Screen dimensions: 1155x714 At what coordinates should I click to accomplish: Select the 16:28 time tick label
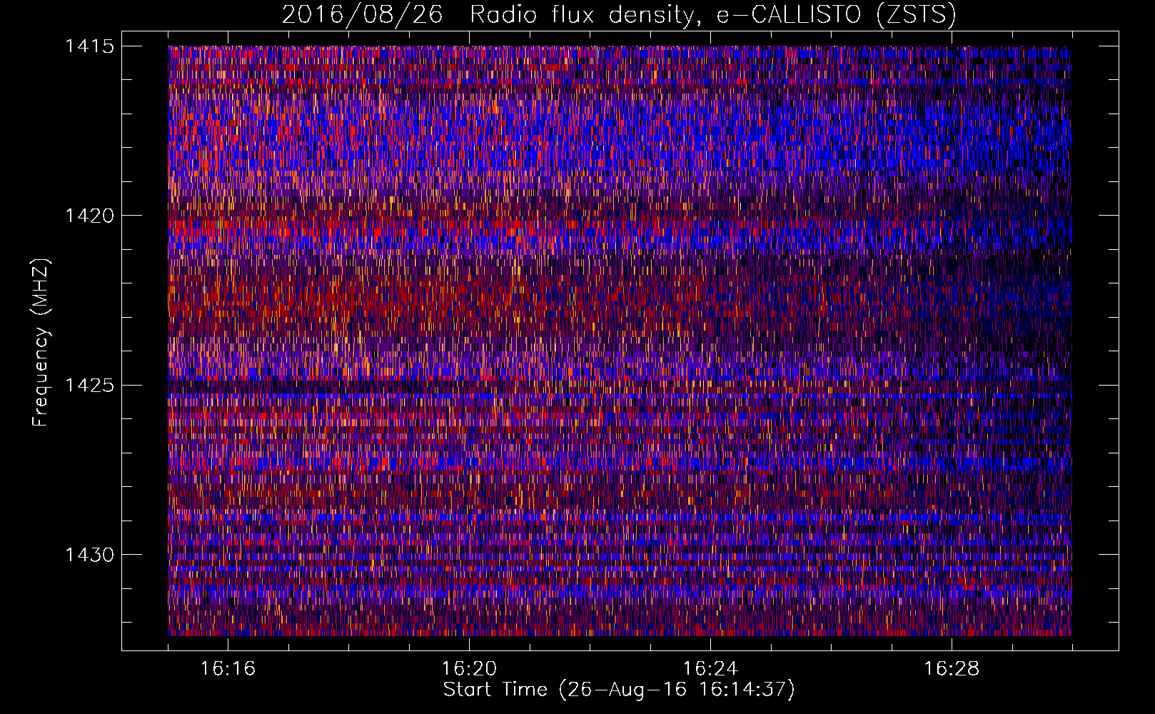click(x=952, y=668)
